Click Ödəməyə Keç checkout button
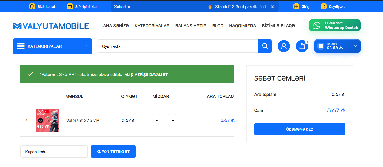 point(300,129)
